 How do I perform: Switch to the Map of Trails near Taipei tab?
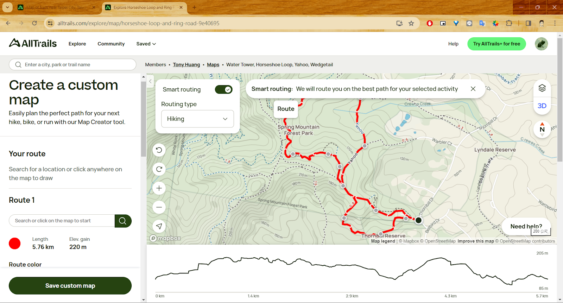[56, 7]
